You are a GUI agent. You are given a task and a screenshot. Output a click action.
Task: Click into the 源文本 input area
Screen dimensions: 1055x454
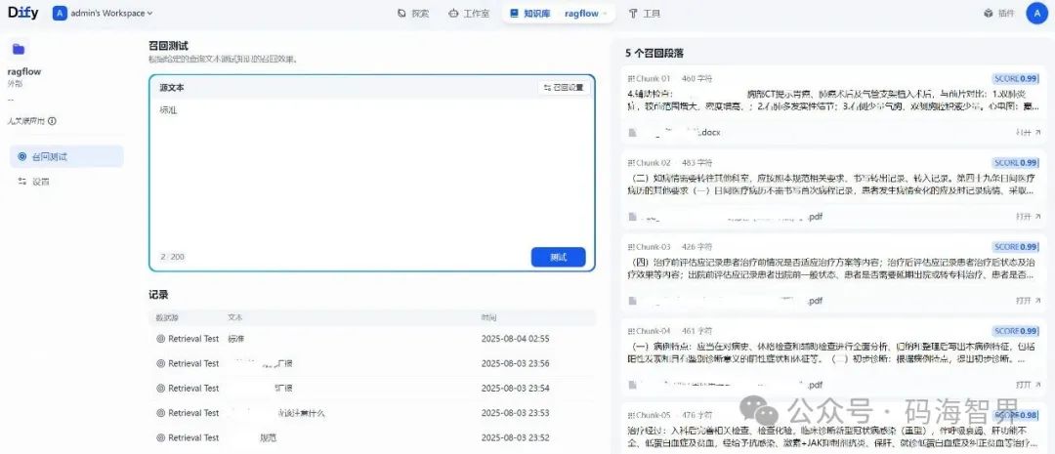tap(371, 172)
